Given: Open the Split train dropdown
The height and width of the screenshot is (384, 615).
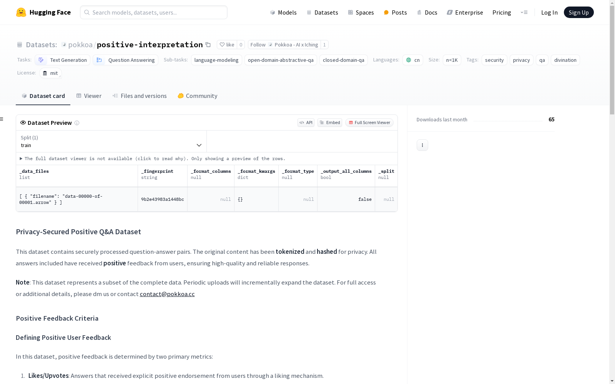Looking at the screenshot, I should click(111, 141).
